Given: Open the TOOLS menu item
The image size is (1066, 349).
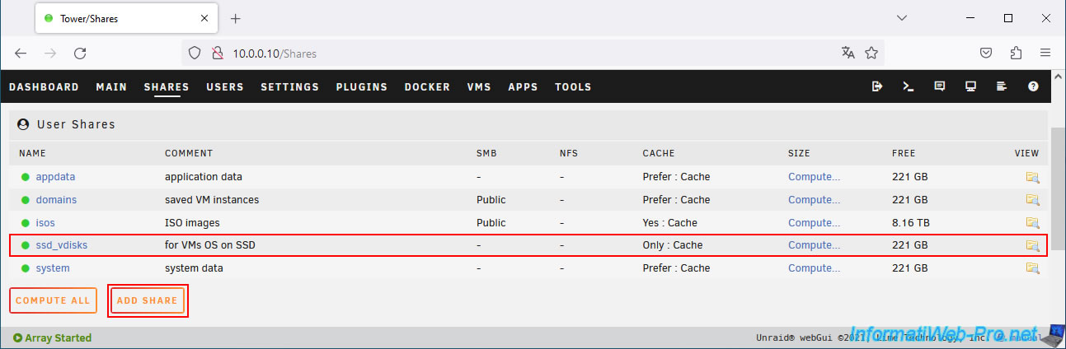Looking at the screenshot, I should [573, 86].
